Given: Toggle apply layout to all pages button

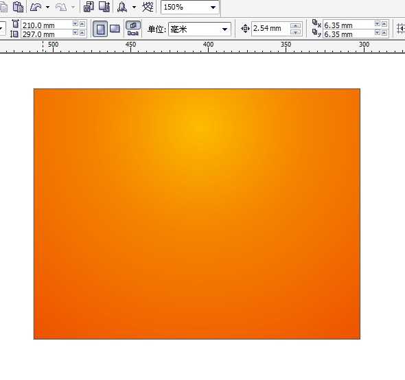Looking at the screenshot, I should pyautogui.click(x=133, y=29).
